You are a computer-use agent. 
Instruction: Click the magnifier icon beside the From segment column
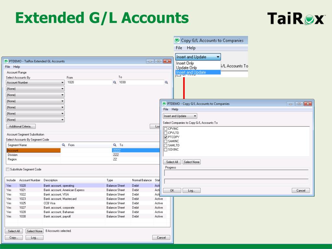63,145
